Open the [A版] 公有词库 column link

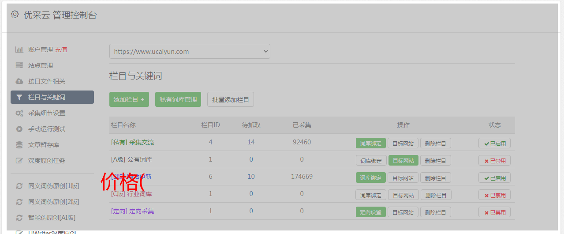click(131, 159)
